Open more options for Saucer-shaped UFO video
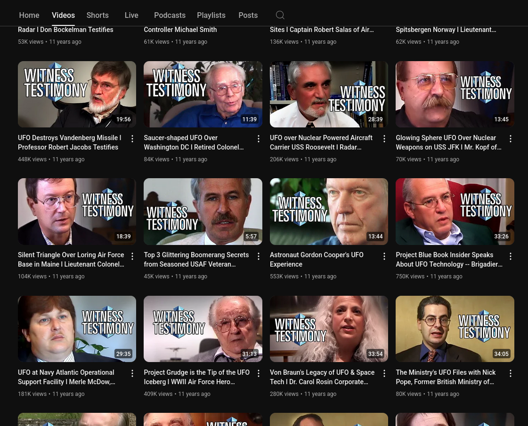The height and width of the screenshot is (426, 528). pyautogui.click(x=258, y=139)
